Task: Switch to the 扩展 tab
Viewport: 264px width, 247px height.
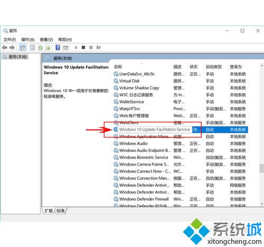Action: tap(49, 211)
